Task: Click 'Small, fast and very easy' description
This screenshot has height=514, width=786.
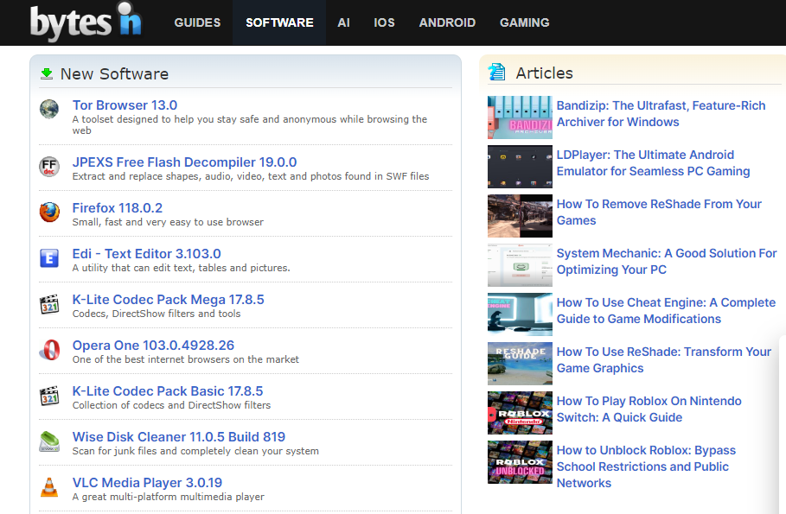Action: click(168, 222)
